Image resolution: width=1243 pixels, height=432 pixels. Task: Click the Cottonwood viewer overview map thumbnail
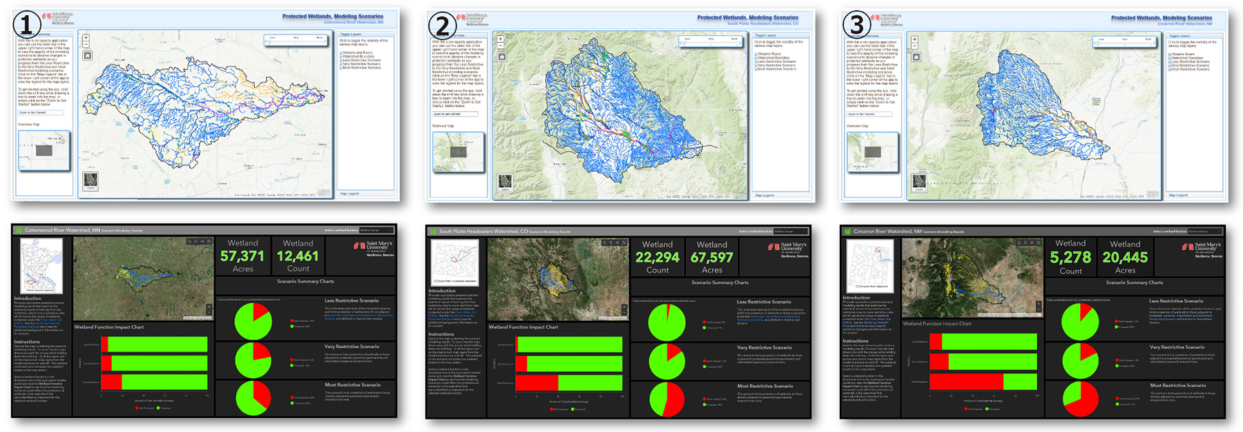(x=44, y=150)
